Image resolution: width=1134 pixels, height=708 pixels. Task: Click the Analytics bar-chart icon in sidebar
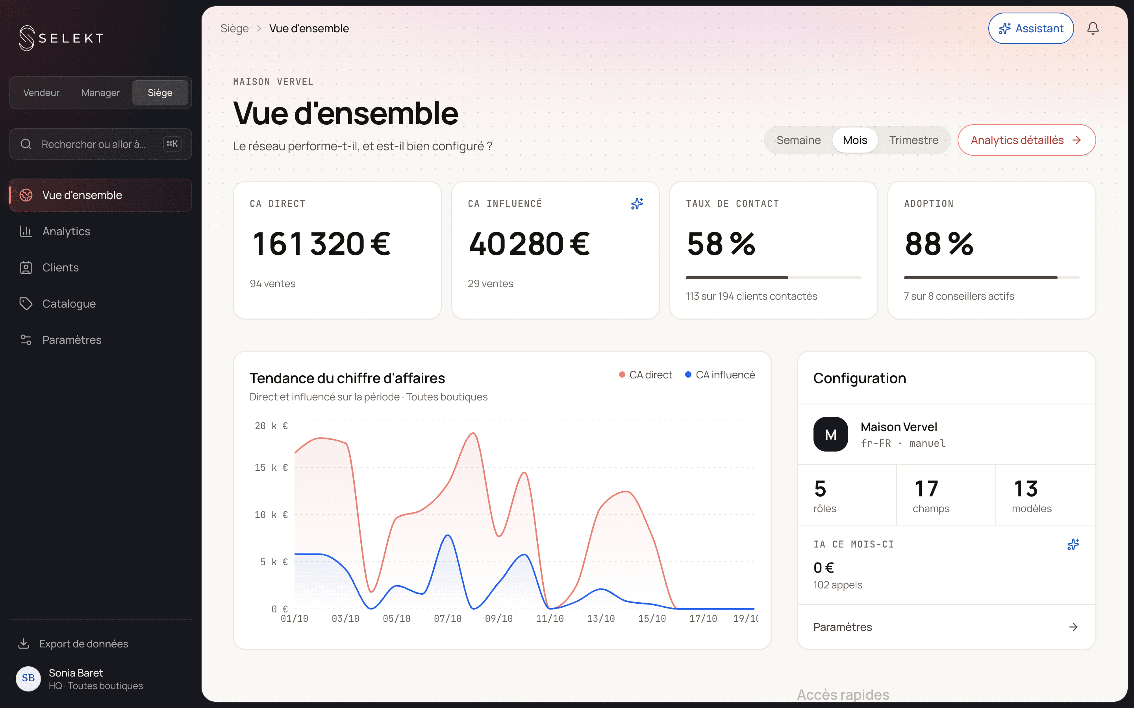coord(26,231)
